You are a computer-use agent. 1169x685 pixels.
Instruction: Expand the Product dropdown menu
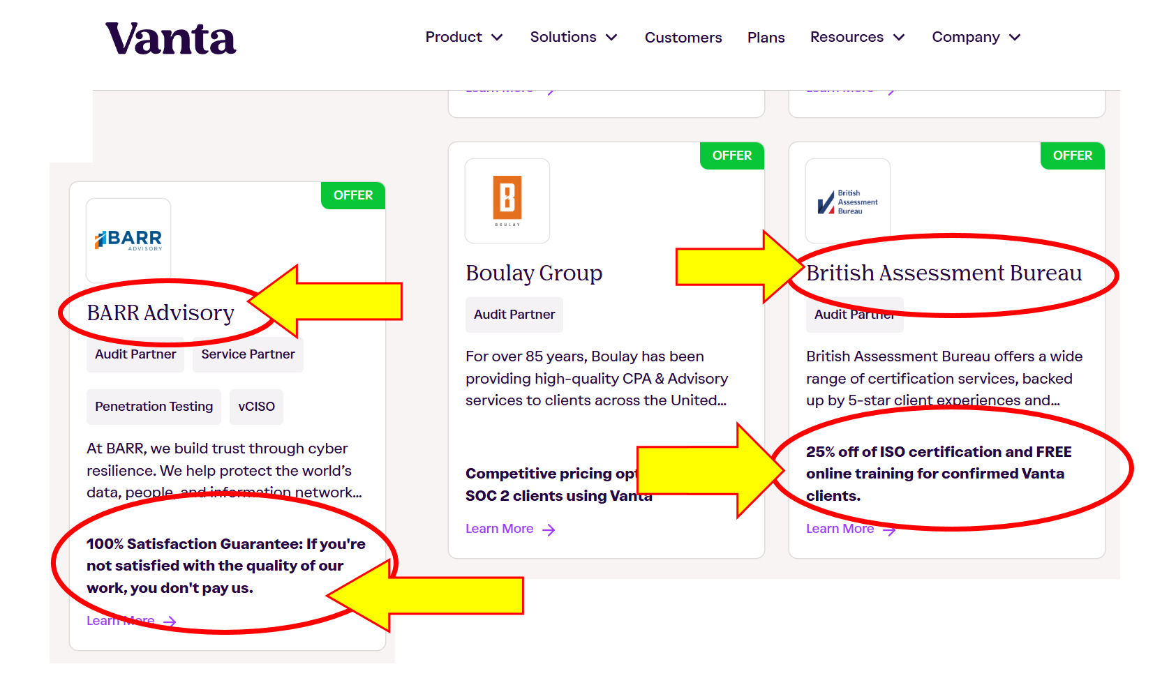click(x=463, y=37)
